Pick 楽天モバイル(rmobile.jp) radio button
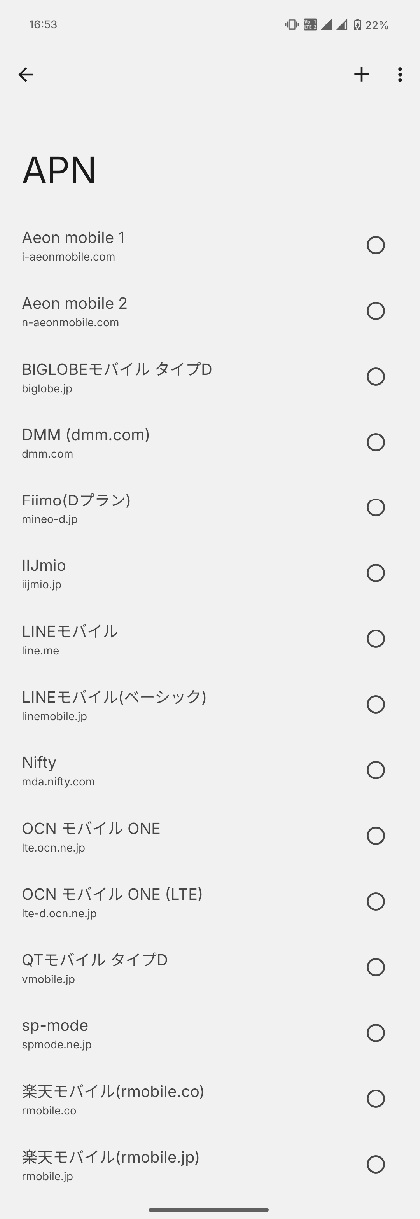 click(x=376, y=1164)
